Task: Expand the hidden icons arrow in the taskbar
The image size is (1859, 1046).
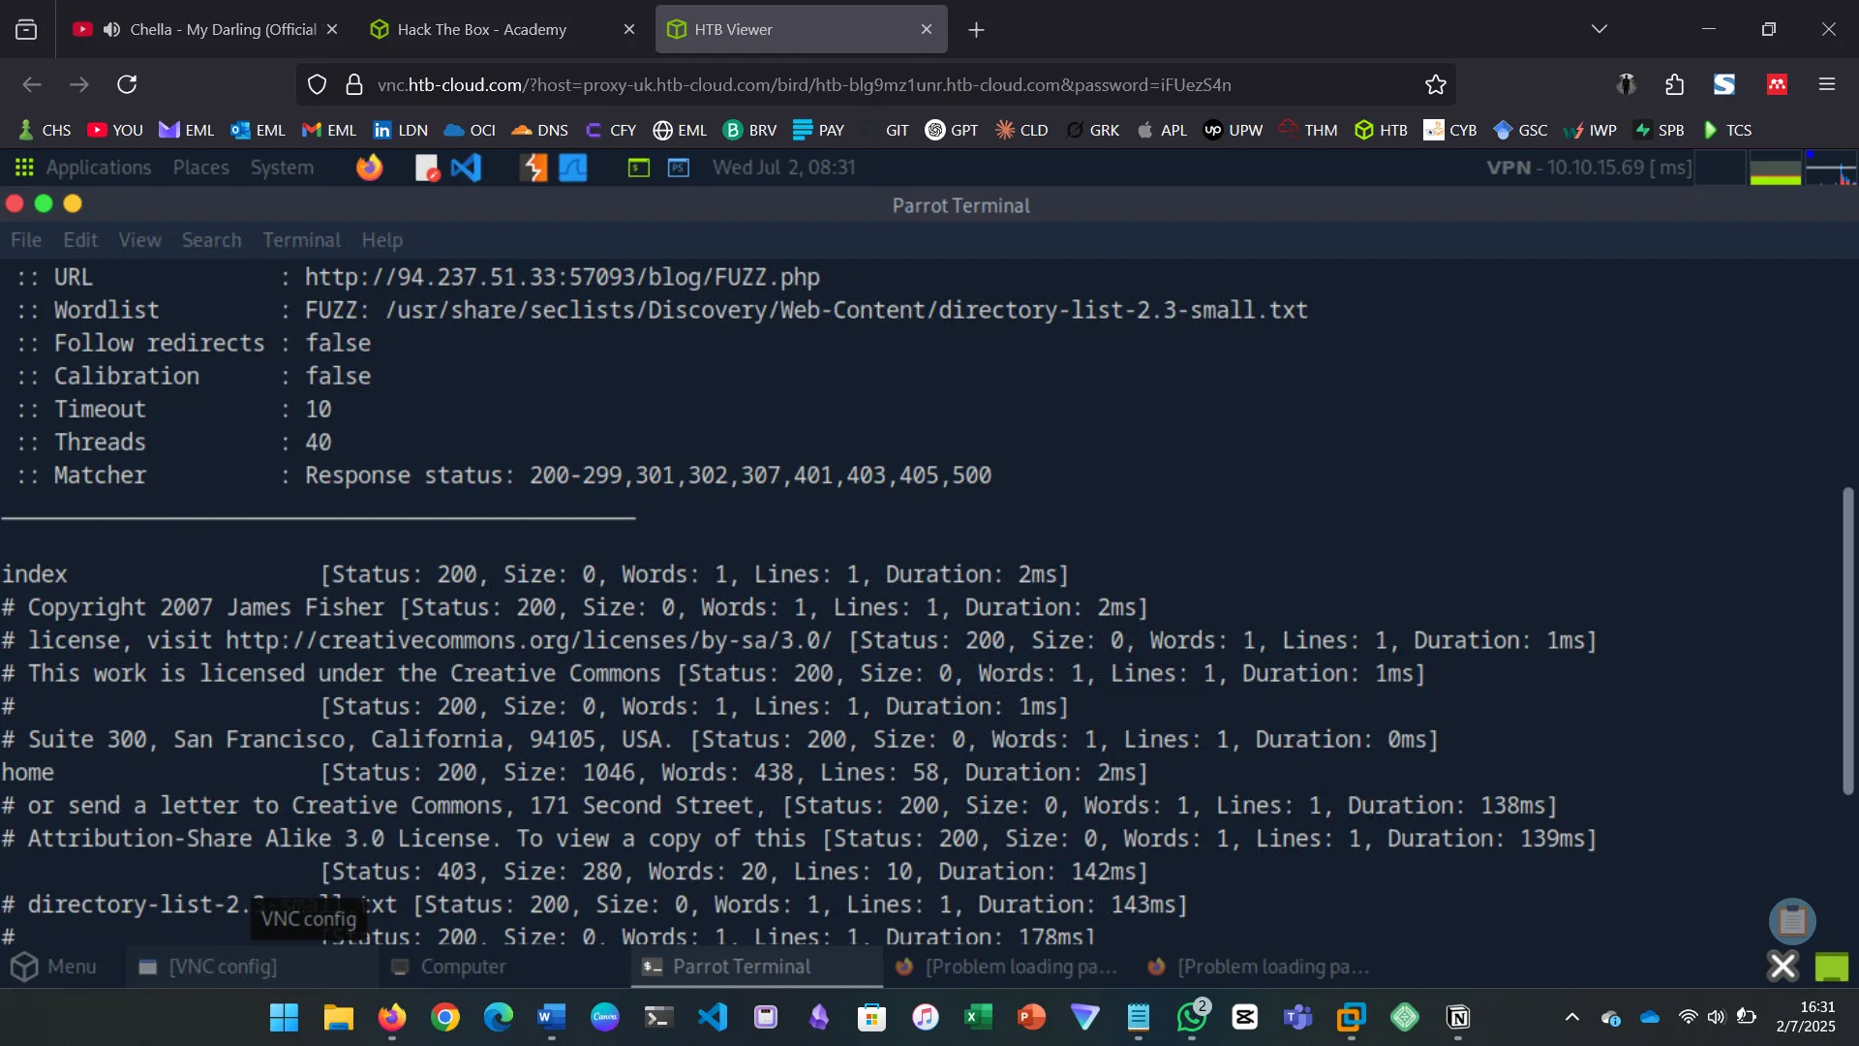Action: pyautogui.click(x=1571, y=1017)
